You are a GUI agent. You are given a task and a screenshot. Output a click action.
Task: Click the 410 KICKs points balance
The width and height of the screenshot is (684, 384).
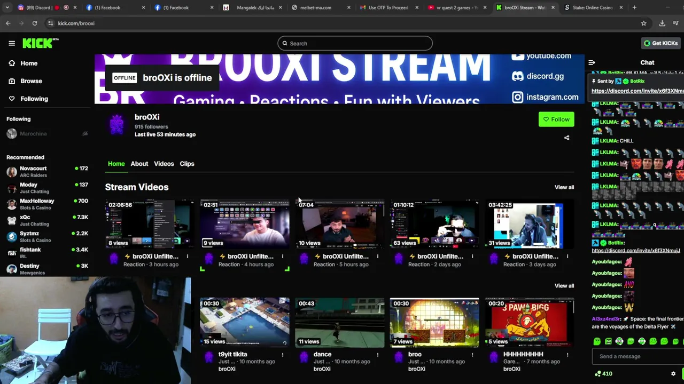[603, 374]
